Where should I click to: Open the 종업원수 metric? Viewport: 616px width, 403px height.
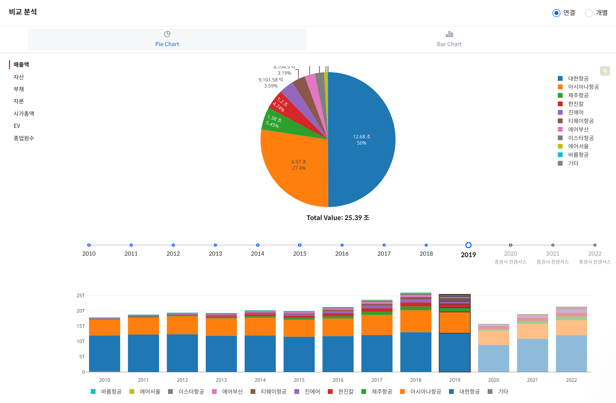(24, 138)
